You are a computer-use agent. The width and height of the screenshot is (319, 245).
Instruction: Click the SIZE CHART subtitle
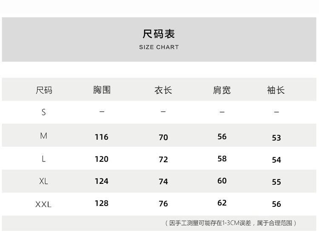[x=159, y=47]
